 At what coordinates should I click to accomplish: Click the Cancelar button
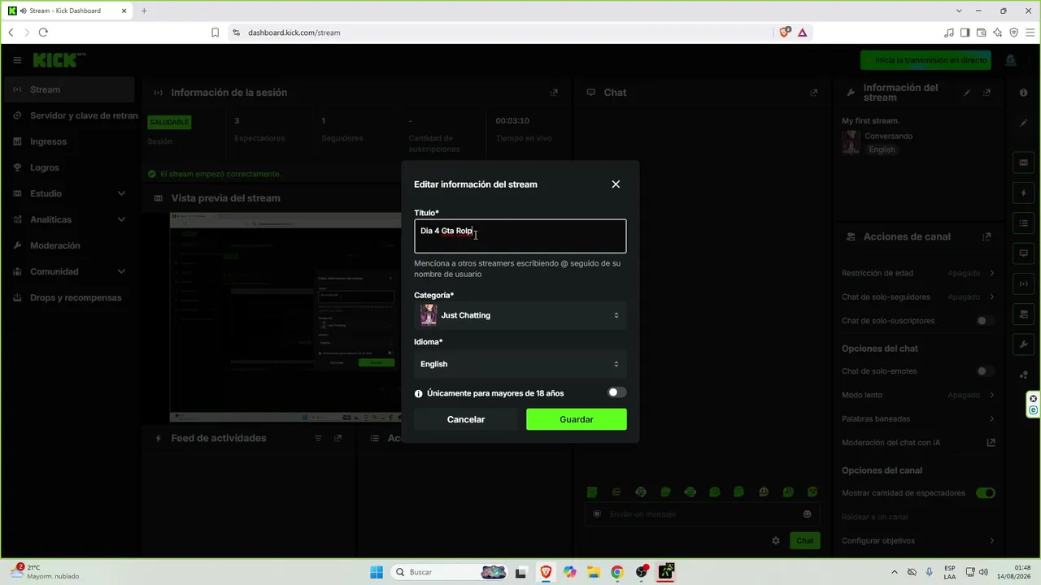click(x=466, y=419)
